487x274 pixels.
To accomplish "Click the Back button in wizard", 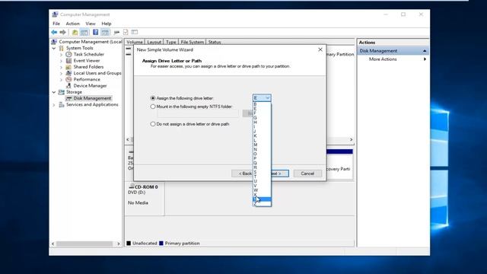I will pos(242,174).
